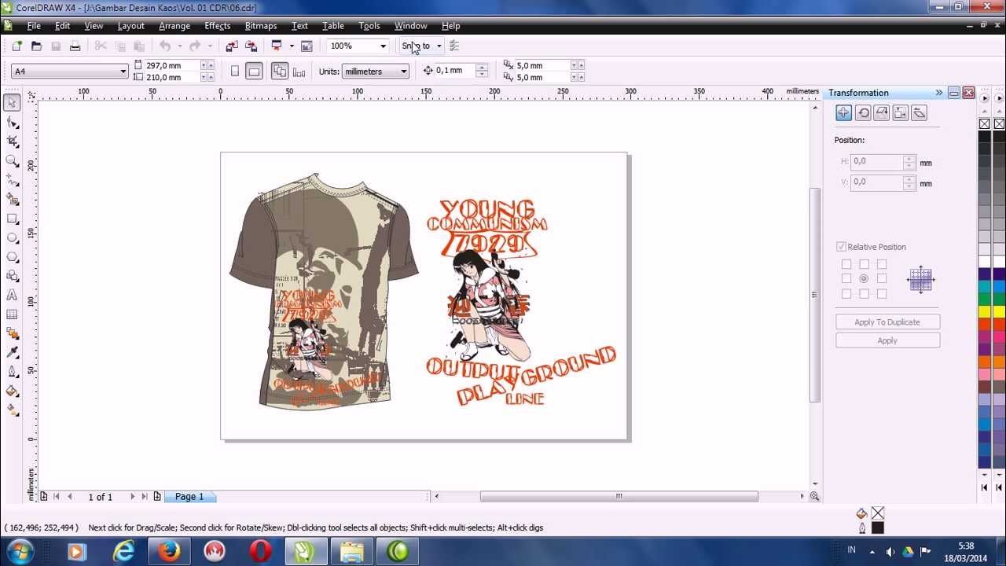Select the bottom-right anchor point checkbox

tap(882, 294)
